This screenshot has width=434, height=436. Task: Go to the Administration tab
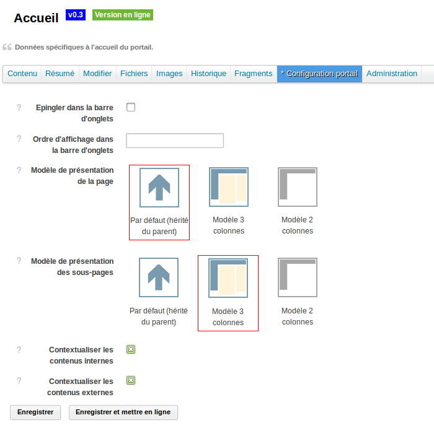pos(392,74)
